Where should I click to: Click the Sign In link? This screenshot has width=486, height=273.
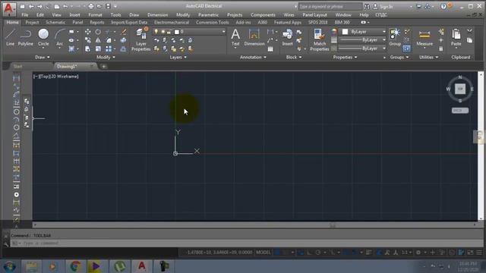[387, 7]
